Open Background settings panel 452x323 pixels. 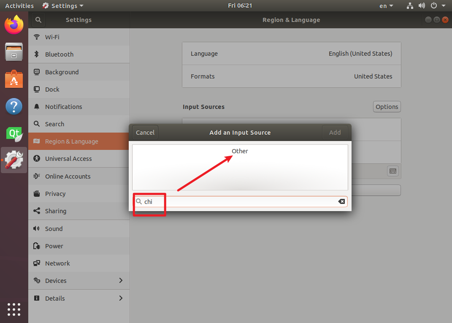[79, 72]
